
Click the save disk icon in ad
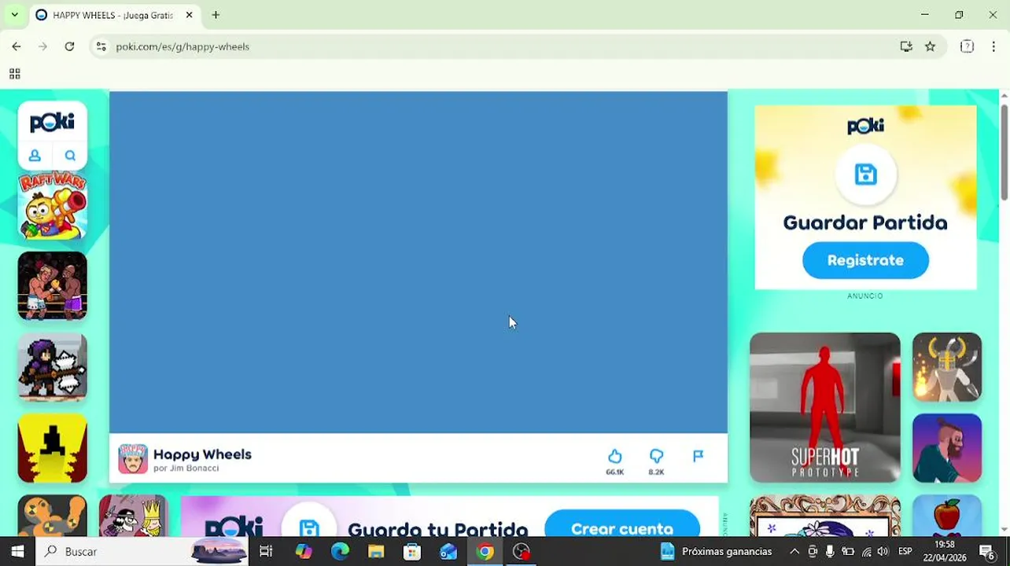(x=865, y=174)
